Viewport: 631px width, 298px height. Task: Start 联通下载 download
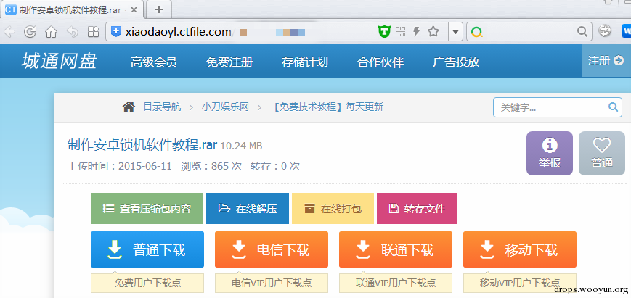point(396,249)
